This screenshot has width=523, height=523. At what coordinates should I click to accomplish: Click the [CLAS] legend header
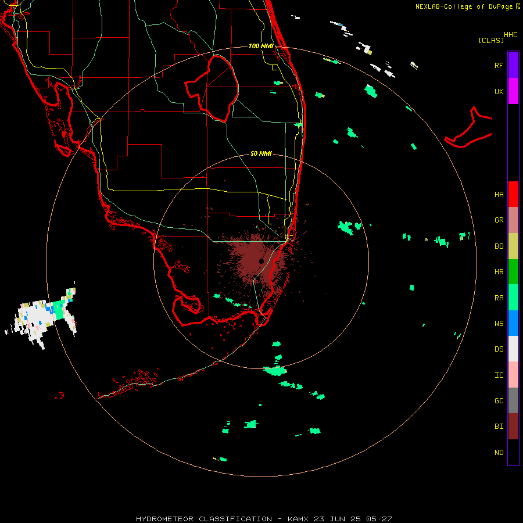(491, 40)
